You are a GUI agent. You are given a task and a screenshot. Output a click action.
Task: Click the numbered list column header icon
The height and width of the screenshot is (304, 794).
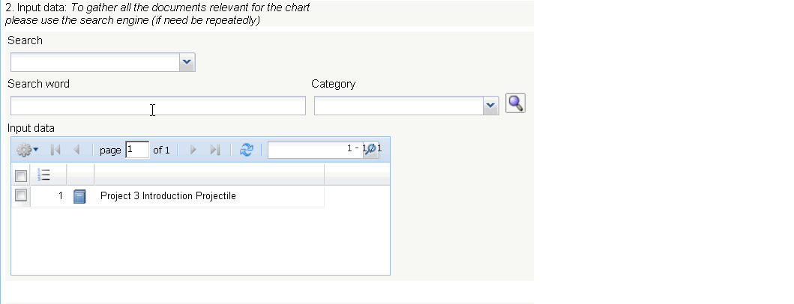tap(43, 175)
